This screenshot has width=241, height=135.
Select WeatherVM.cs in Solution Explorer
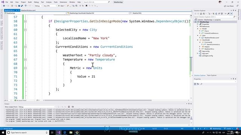[209, 49]
